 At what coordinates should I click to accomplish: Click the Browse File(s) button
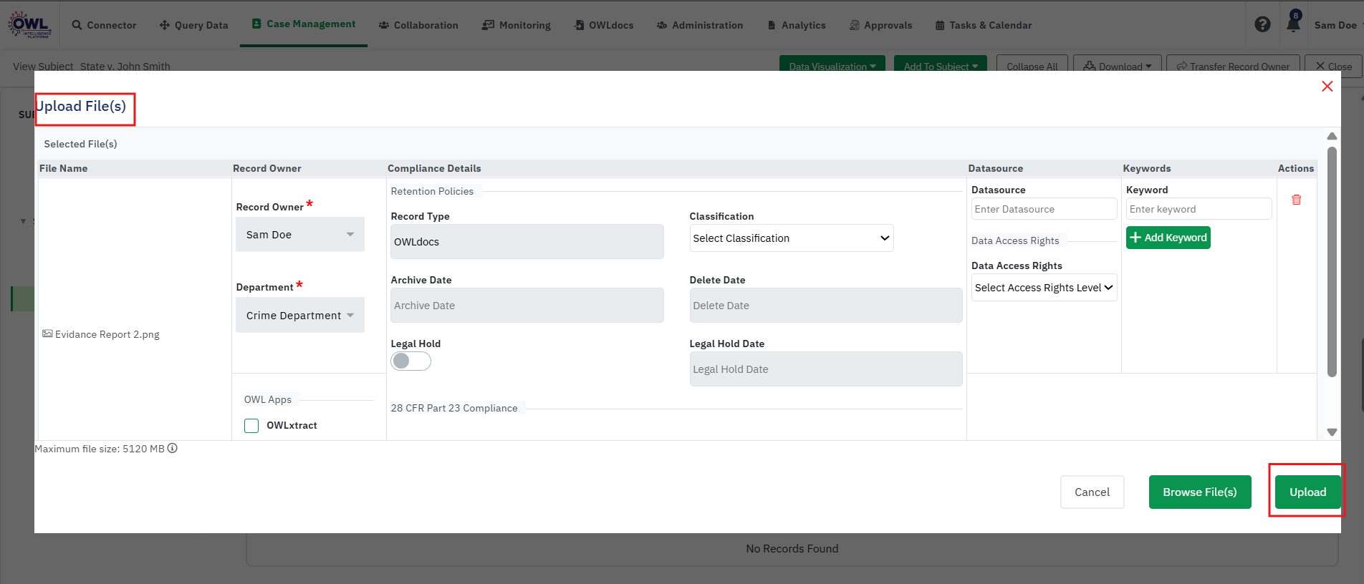coord(1200,492)
